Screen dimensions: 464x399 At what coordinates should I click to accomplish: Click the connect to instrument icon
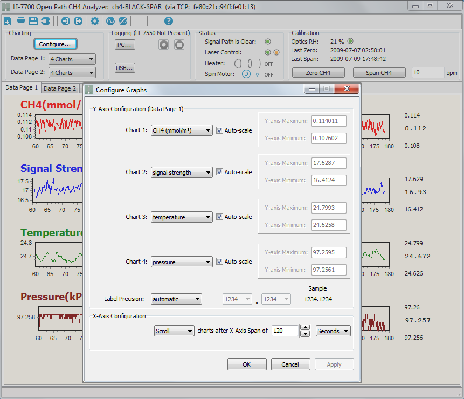coord(65,21)
